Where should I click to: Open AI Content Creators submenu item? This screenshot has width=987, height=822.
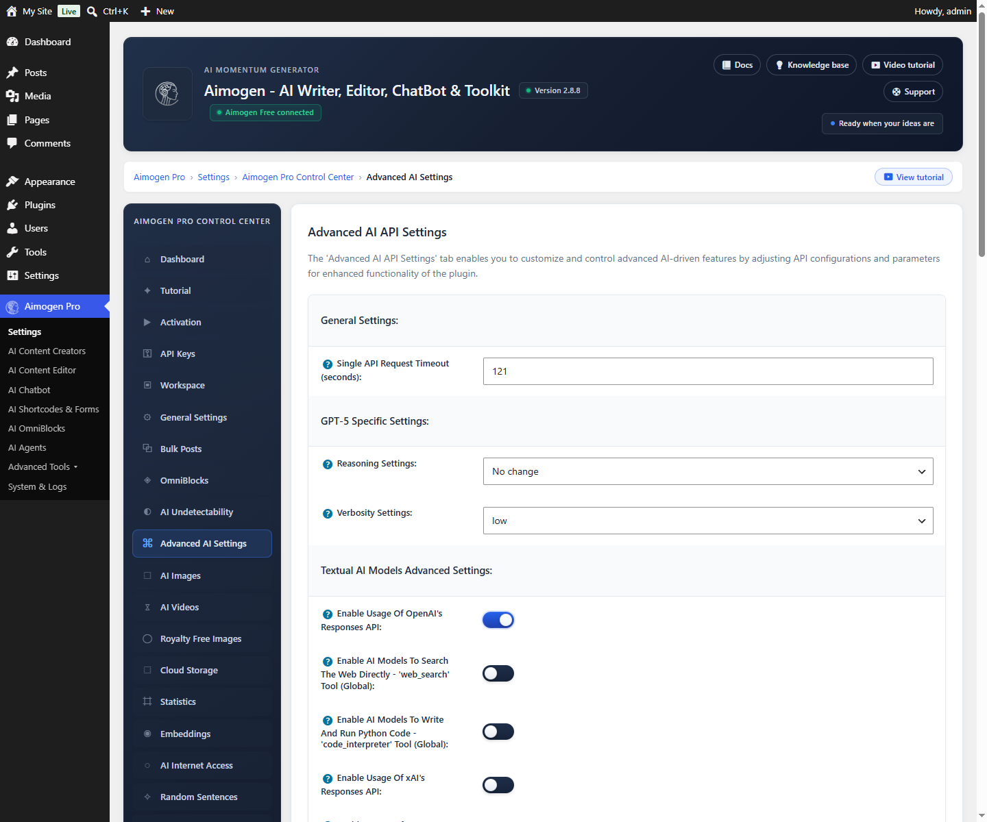pyautogui.click(x=47, y=351)
